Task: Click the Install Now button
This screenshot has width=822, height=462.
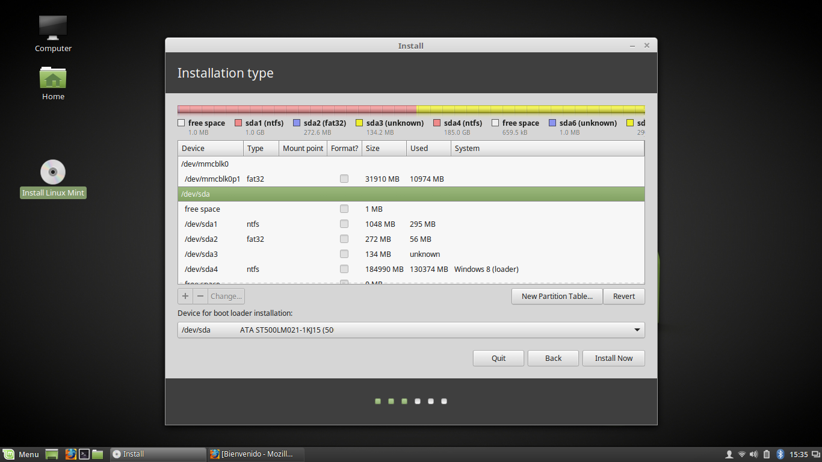Action: coord(614,358)
